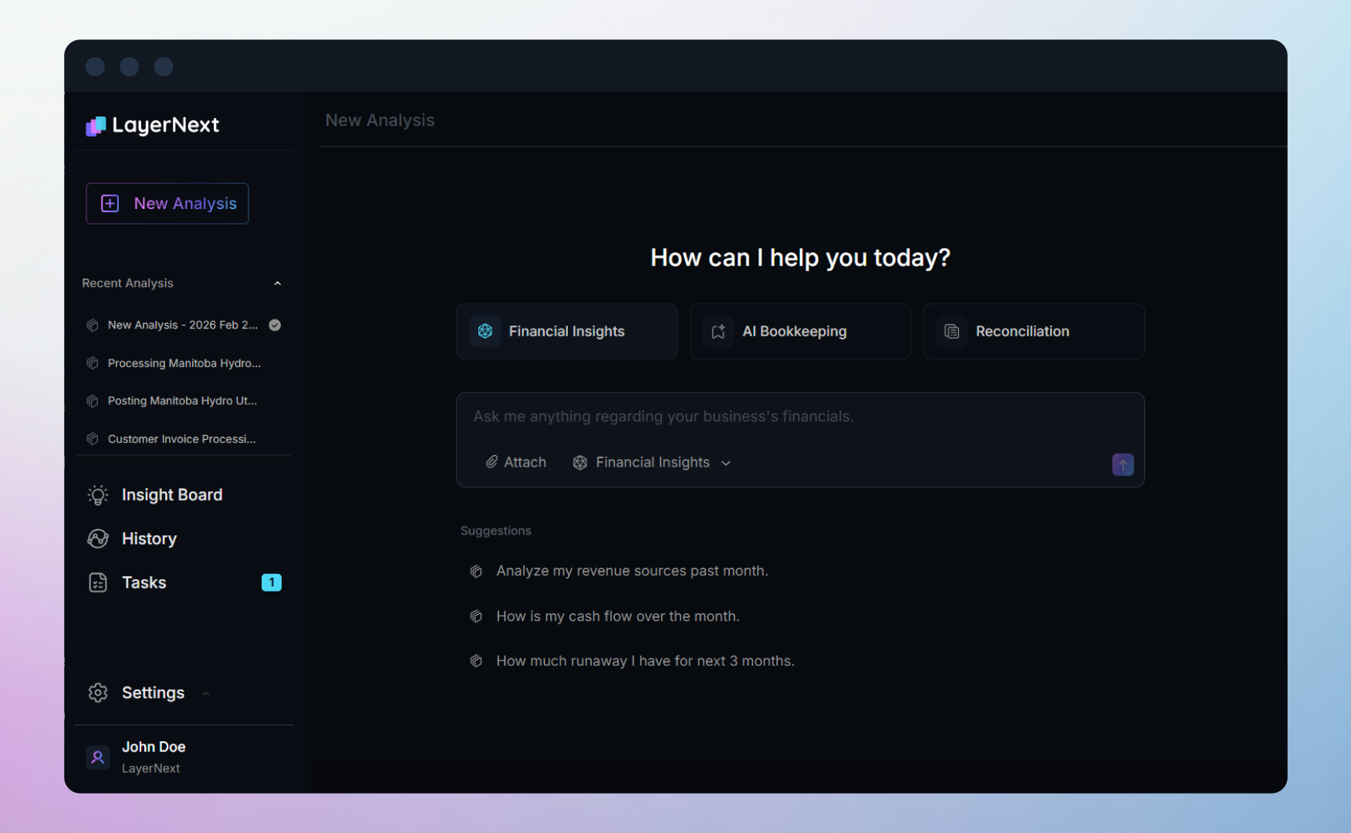The height and width of the screenshot is (833, 1351).
Task: Click the 'Recent Analysis' section label
Action: point(128,284)
